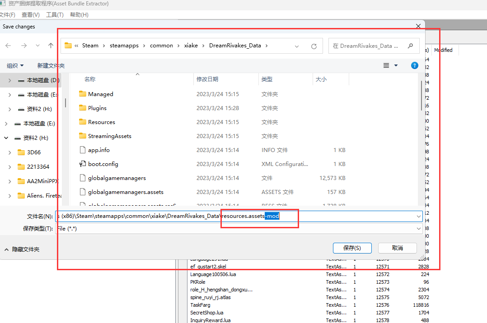Click the 取消 cancel button
Viewport: 487px width, 323px height.
(x=397, y=248)
